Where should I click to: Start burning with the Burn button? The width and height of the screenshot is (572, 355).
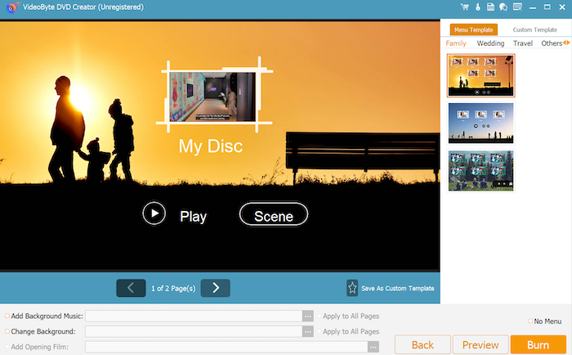[538, 344]
